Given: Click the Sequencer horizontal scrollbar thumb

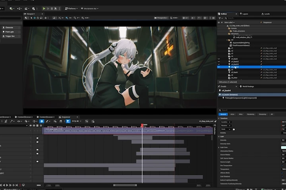Looking at the screenshot, I should click(125, 185).
